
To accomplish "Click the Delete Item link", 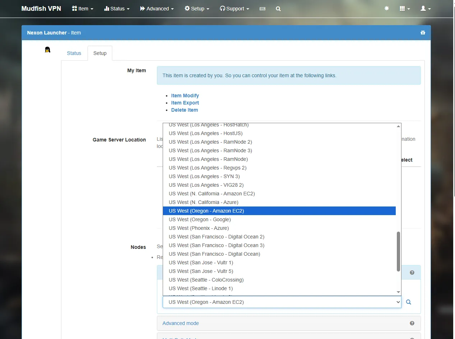I will coord(185,110).
